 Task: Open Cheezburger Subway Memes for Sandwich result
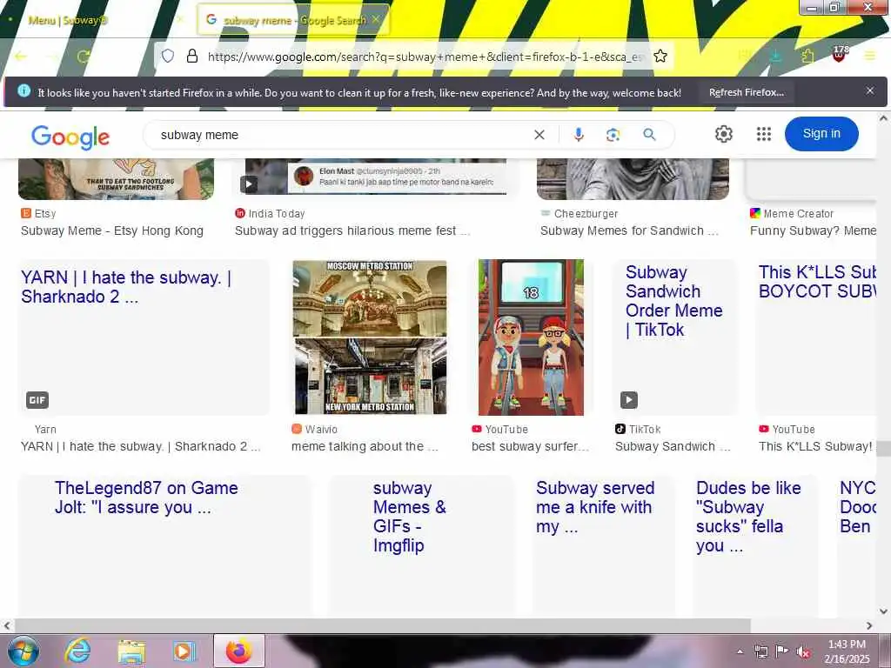[x=629, y=230]
